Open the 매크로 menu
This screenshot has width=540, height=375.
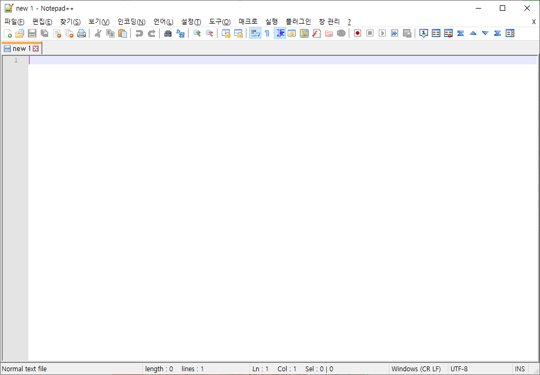pyautogui.click(x=248, y=22)
